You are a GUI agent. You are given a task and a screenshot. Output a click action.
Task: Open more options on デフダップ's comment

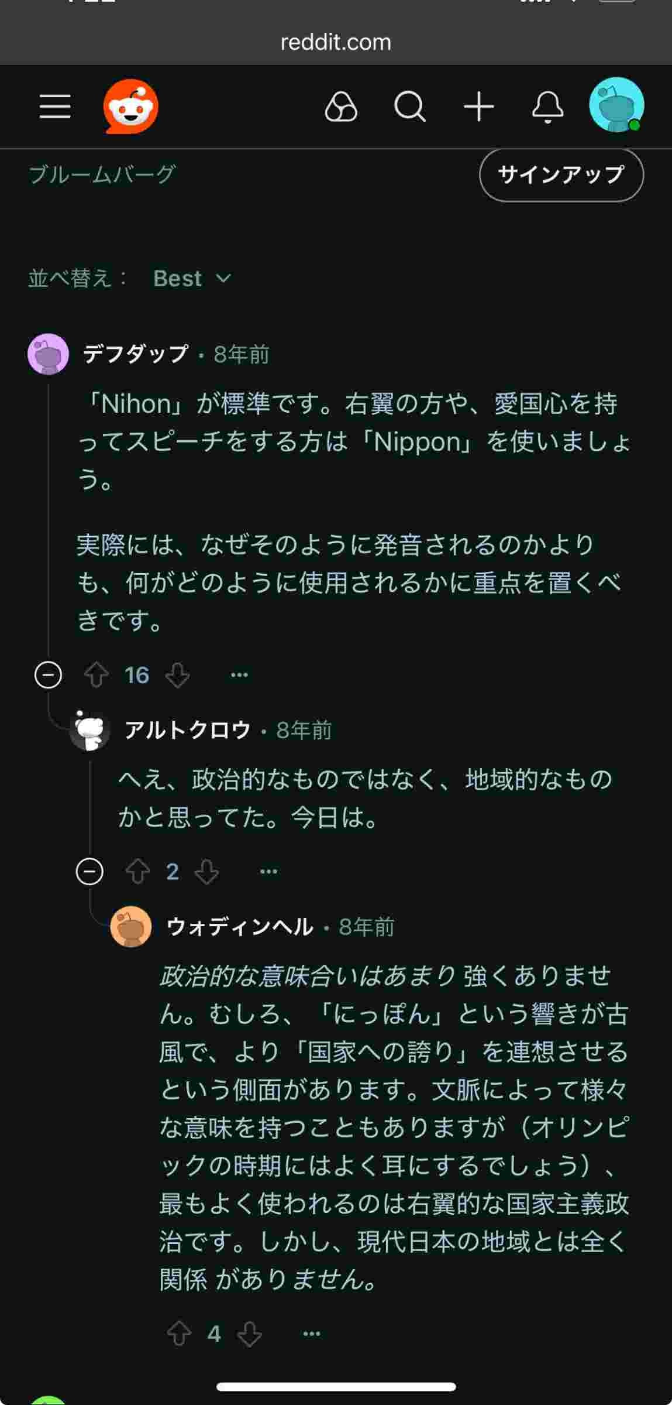[239, 675]
